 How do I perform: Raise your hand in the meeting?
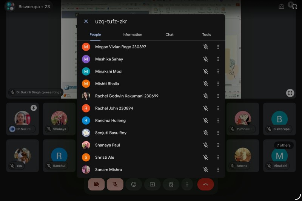pos(171,184)
